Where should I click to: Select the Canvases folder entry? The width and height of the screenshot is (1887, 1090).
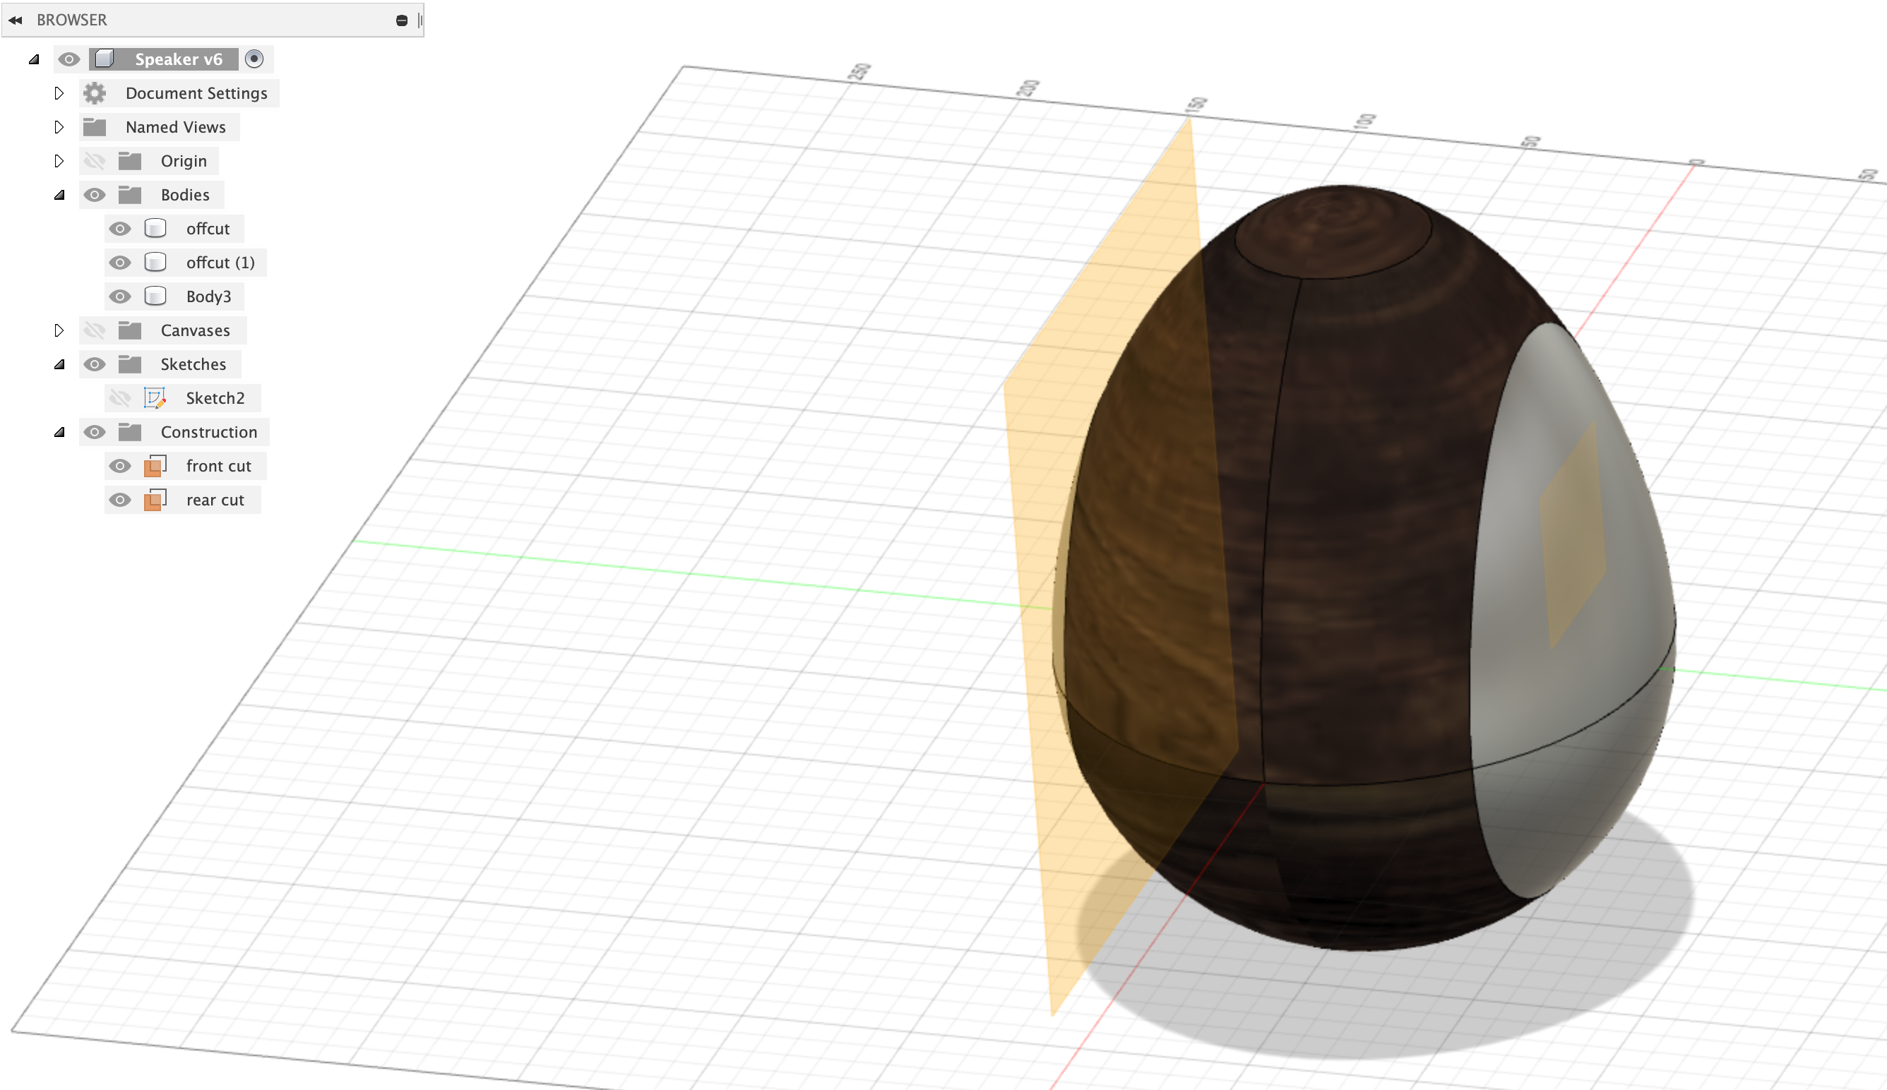(196, 330)
